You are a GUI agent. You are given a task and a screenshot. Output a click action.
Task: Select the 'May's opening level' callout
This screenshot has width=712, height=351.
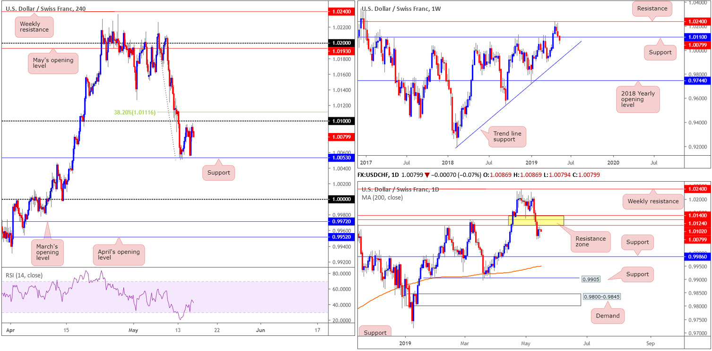pos(53,65)
